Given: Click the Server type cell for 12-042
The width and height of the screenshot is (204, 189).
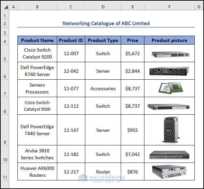Looking at the screenshot, I should [103, 71].
